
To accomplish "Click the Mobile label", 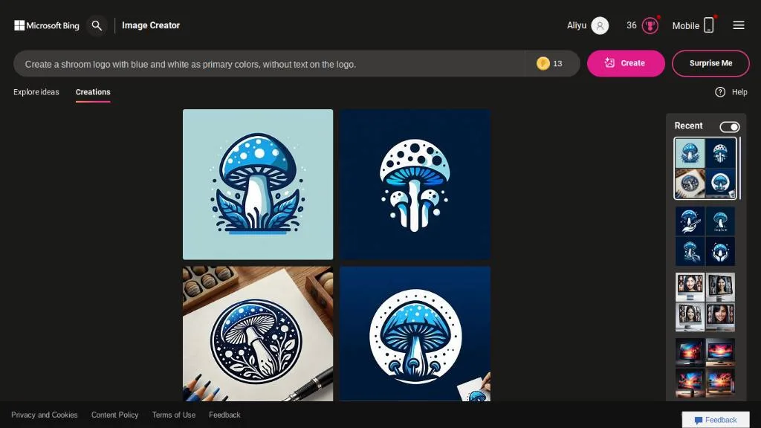I will (x=685, y=26).
